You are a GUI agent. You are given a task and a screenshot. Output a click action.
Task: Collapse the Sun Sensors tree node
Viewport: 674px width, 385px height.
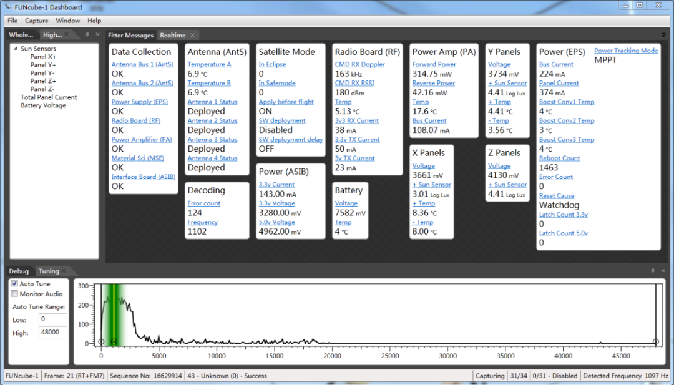pyautogui.click(x=16, y=49)
